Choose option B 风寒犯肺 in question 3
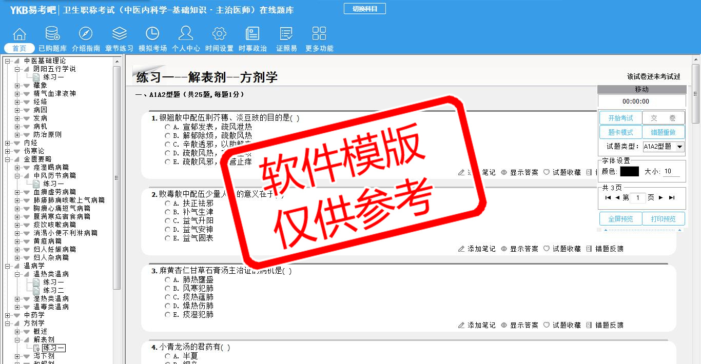701x364 pixels. coord(168,289)
